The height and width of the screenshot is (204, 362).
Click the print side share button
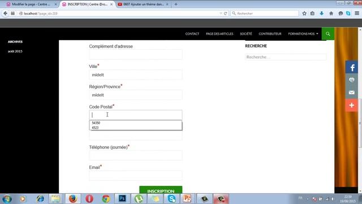click(x=352, y=80)
